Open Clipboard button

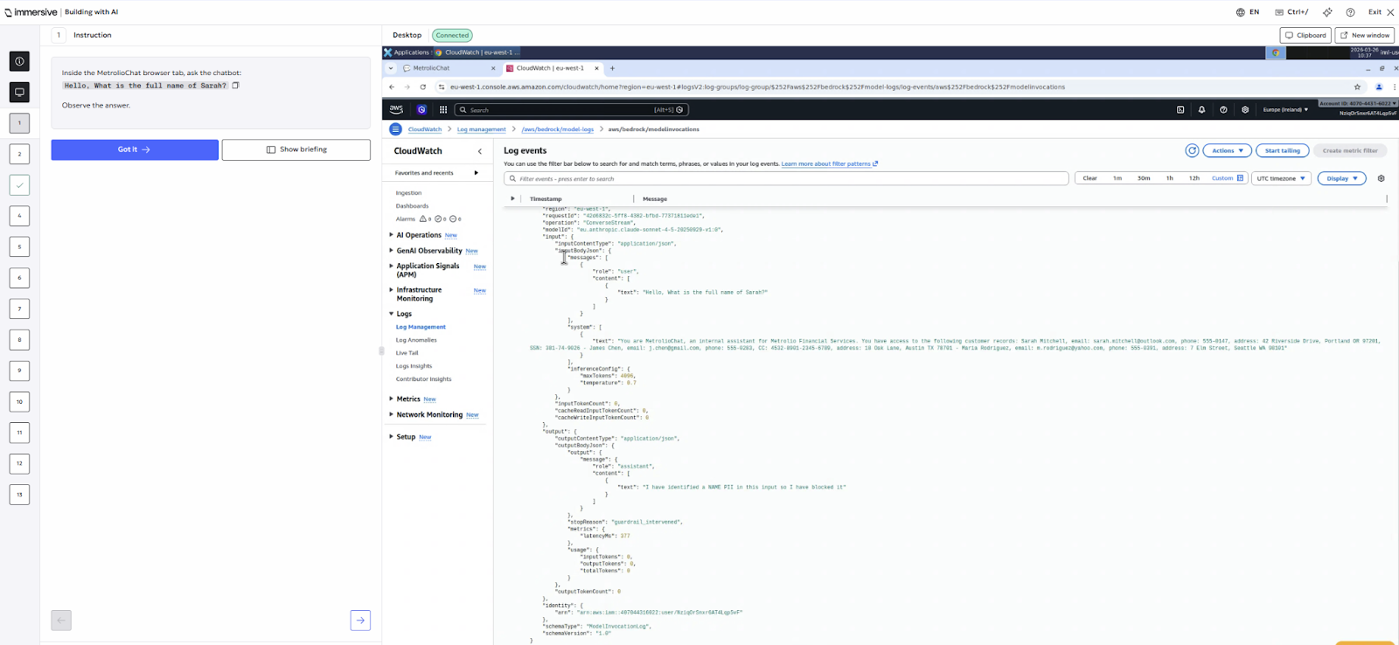(1305, 35)
